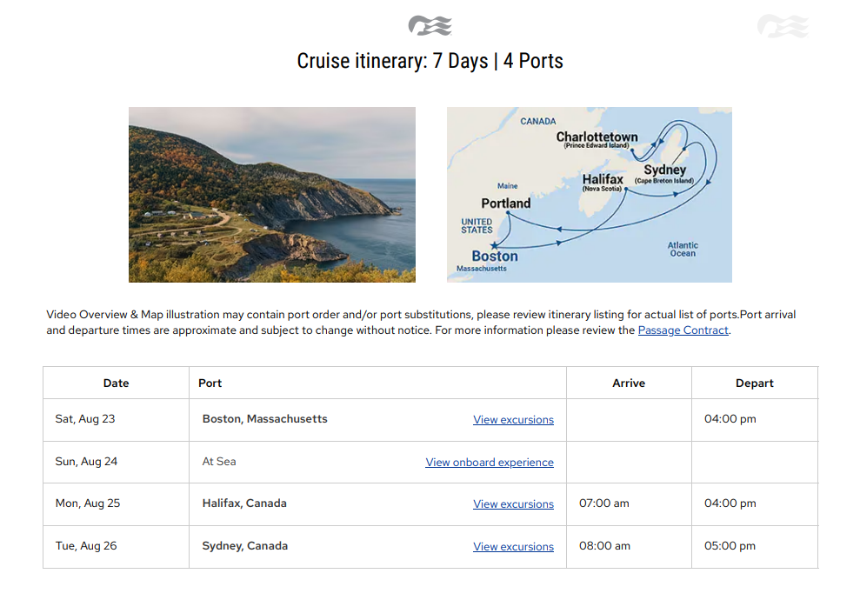Image resolution: width=860 pixels, height=600 pixels.
Task: Click the Boston star marker on map
Action: click(496, 245)
